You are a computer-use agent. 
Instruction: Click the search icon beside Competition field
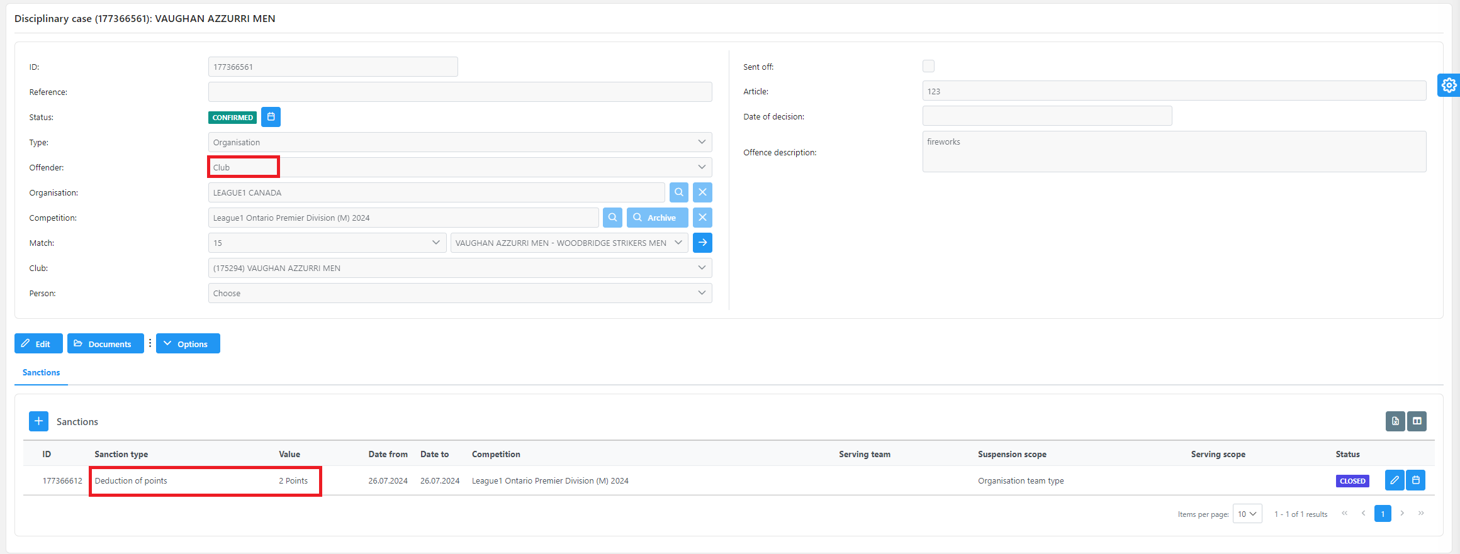(x=612, y=218)
